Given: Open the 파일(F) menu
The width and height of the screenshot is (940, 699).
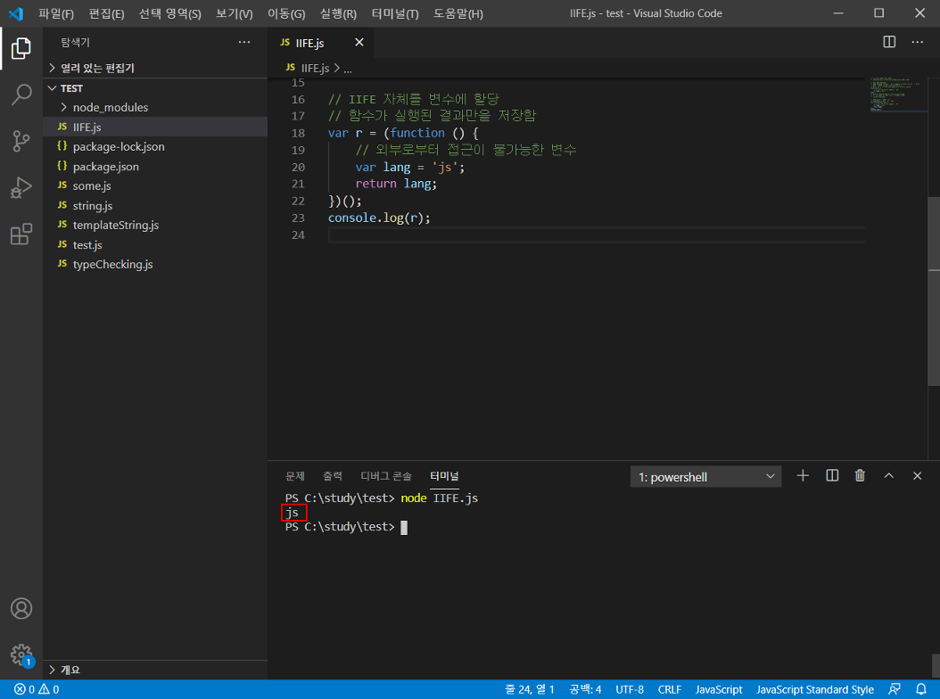Looking at the screenshot, I should pos(56,13).
